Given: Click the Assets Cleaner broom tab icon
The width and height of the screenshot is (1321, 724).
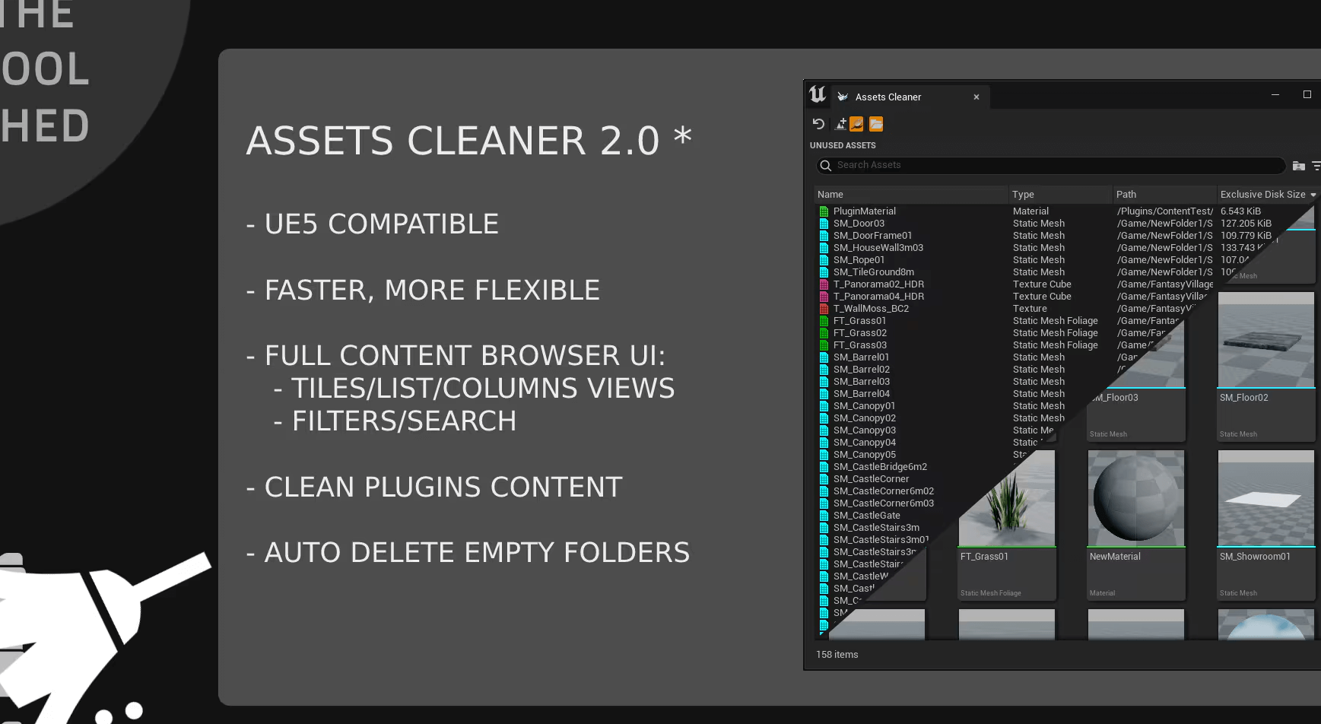Looking at the screenshot, I should point(843,97).
